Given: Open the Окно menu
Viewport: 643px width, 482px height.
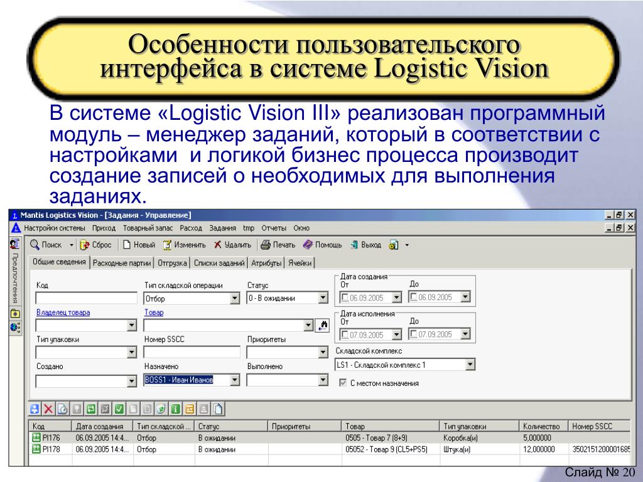Looking at the screenshot, I should point(301,228).
